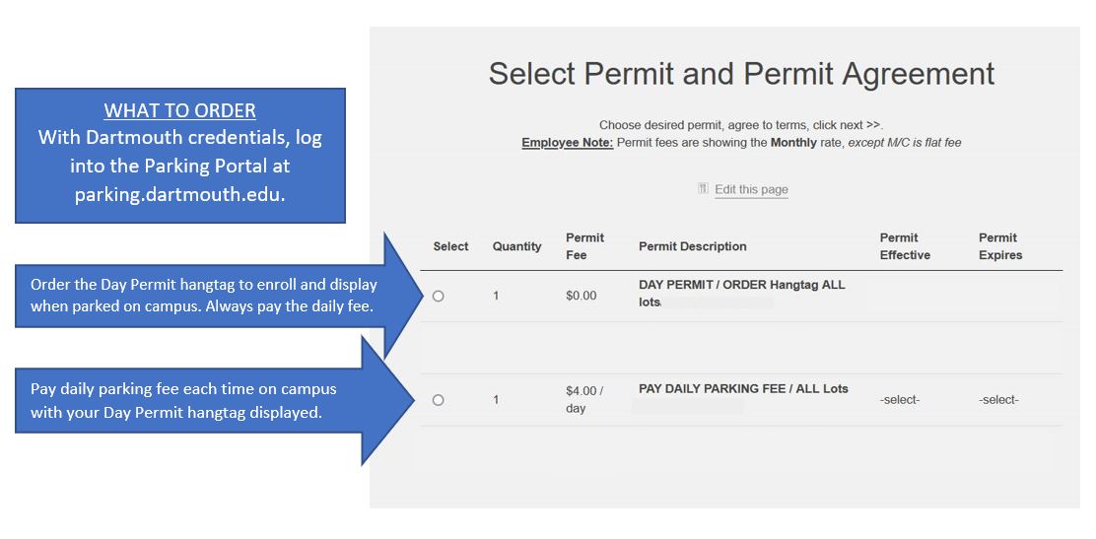Image resolution: width=1096 pixels, height=539 pixels.
Task: Click the Permit Fee column header
Action: tap(584, 246)
